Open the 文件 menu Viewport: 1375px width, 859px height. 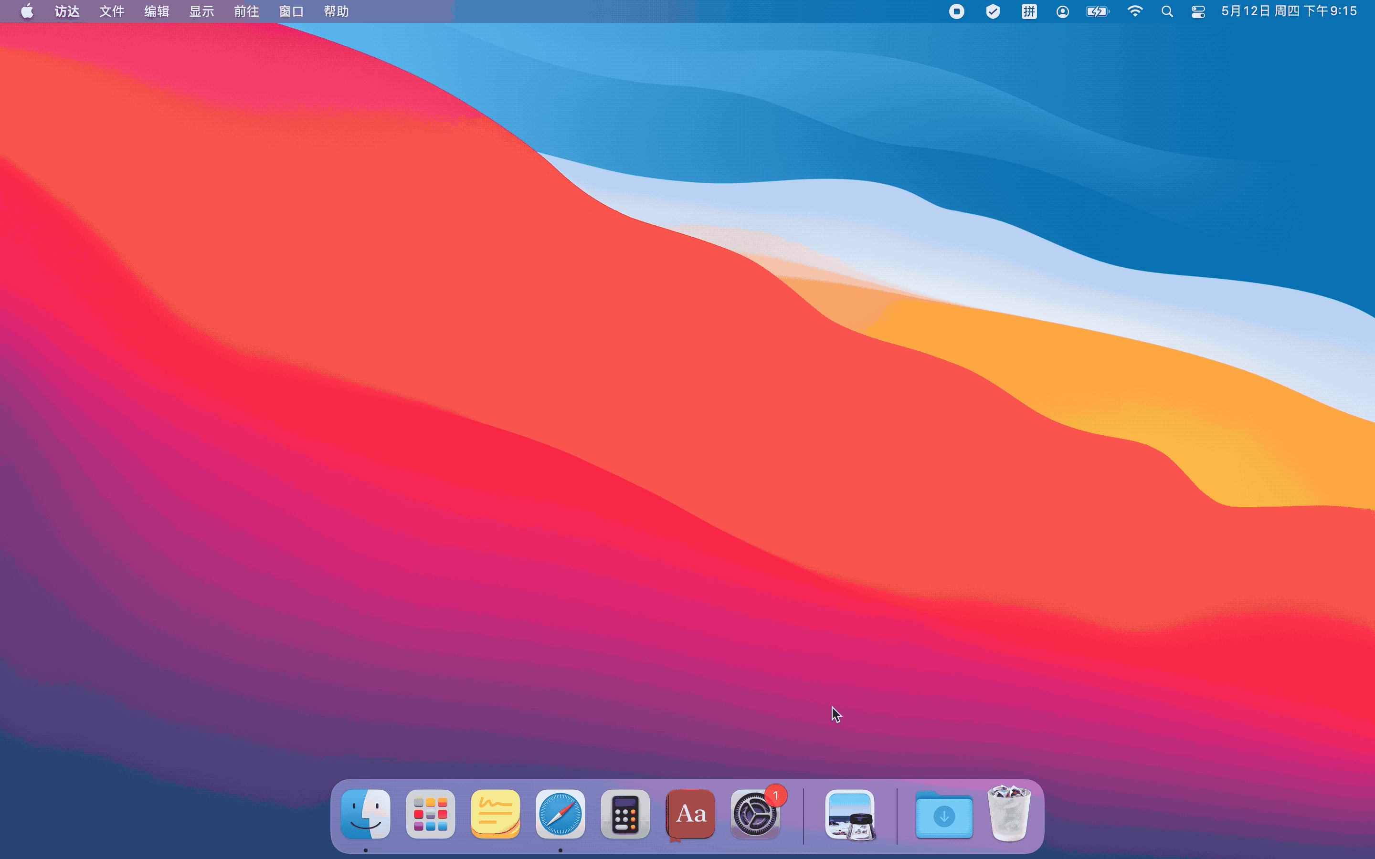point(111,11)
